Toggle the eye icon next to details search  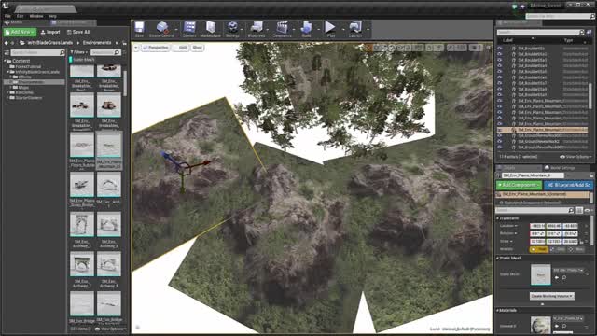587,210
